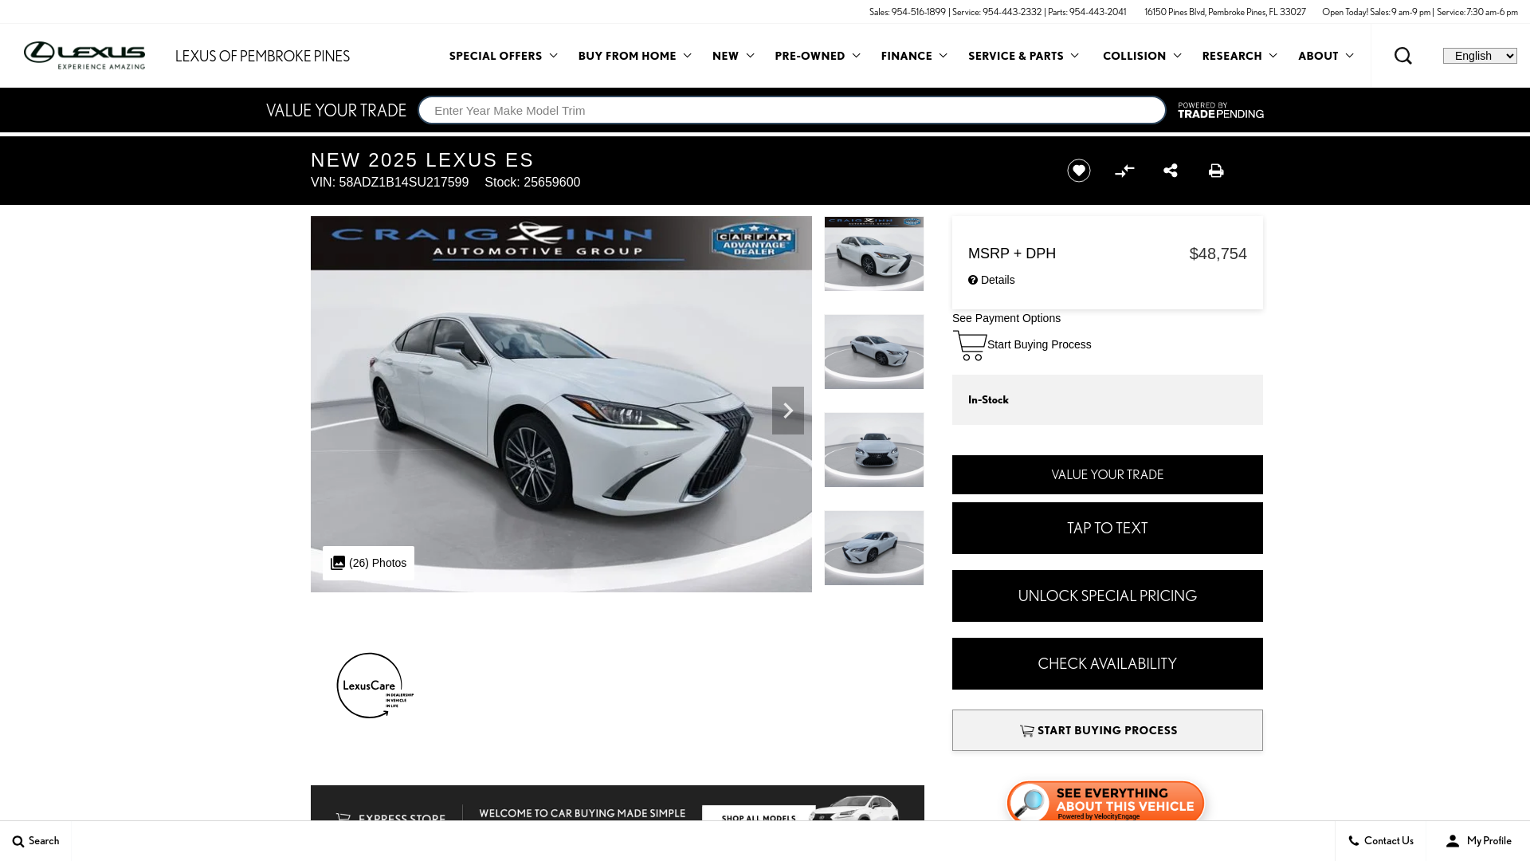Share this vehicle using share icon
The image size is (1530, 861).
(1171, 170)
